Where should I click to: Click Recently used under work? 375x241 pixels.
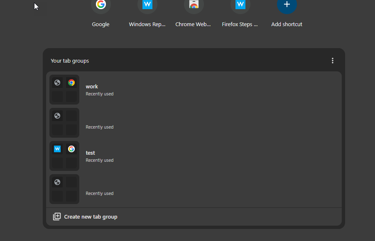[100, 94]
